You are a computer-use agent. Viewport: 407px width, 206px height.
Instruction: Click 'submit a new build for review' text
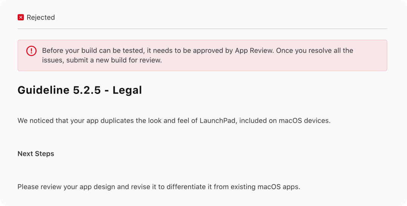pos(114,60)
